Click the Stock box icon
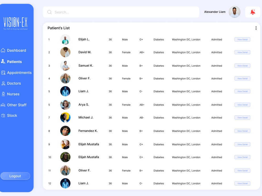The image size is (262, 196). [3, 116]
